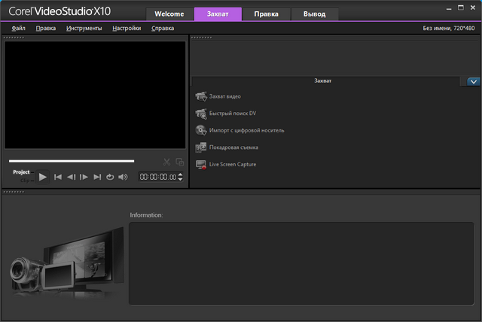Open the system volume speaker icon
The image size is (482, 322).
123,177
